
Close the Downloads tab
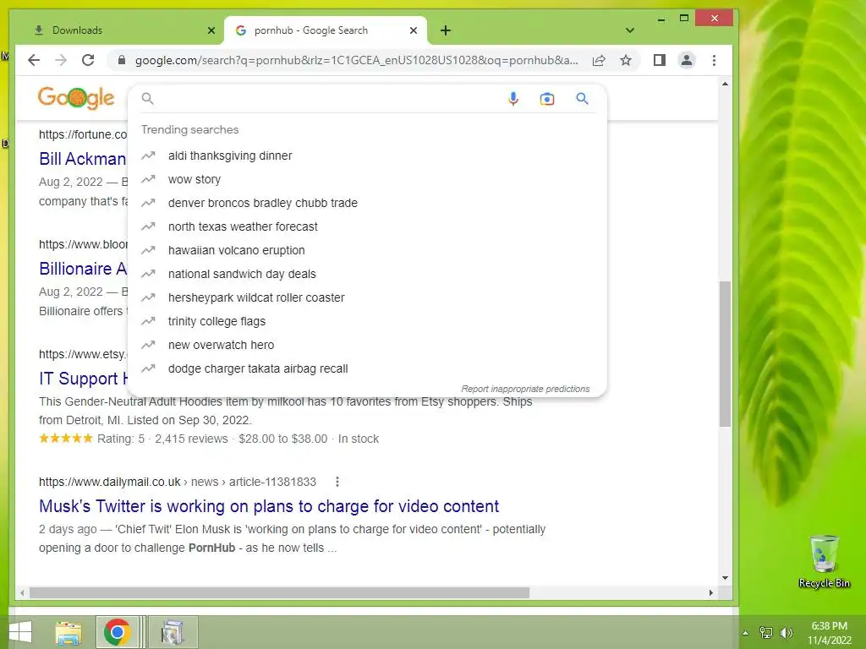[211, 30]
